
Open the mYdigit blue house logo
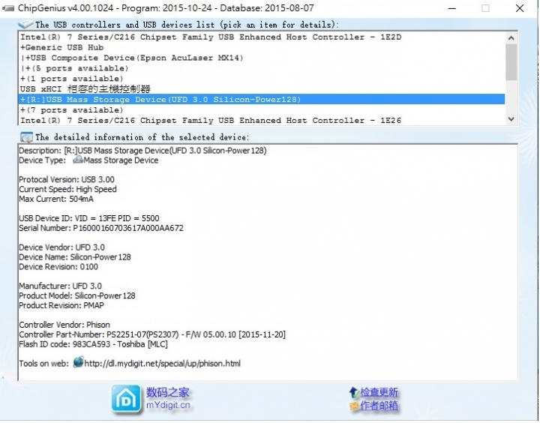126,399
